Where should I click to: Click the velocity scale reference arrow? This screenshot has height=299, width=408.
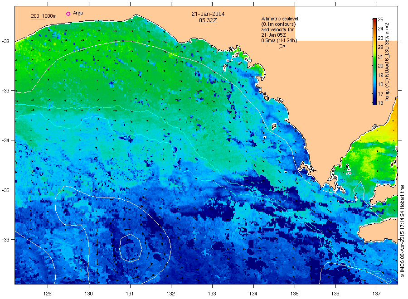276,46
